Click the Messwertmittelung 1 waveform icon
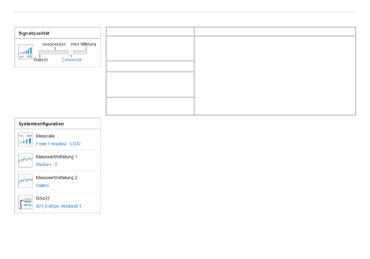The image size is (370, 259). click(25, 160)
